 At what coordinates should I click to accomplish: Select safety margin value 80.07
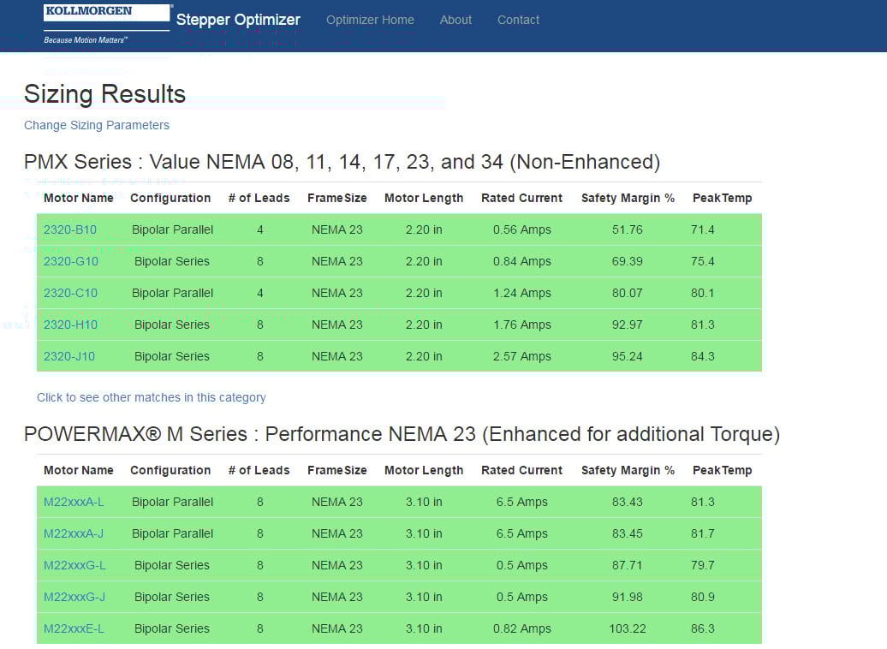tap(628, 293)
